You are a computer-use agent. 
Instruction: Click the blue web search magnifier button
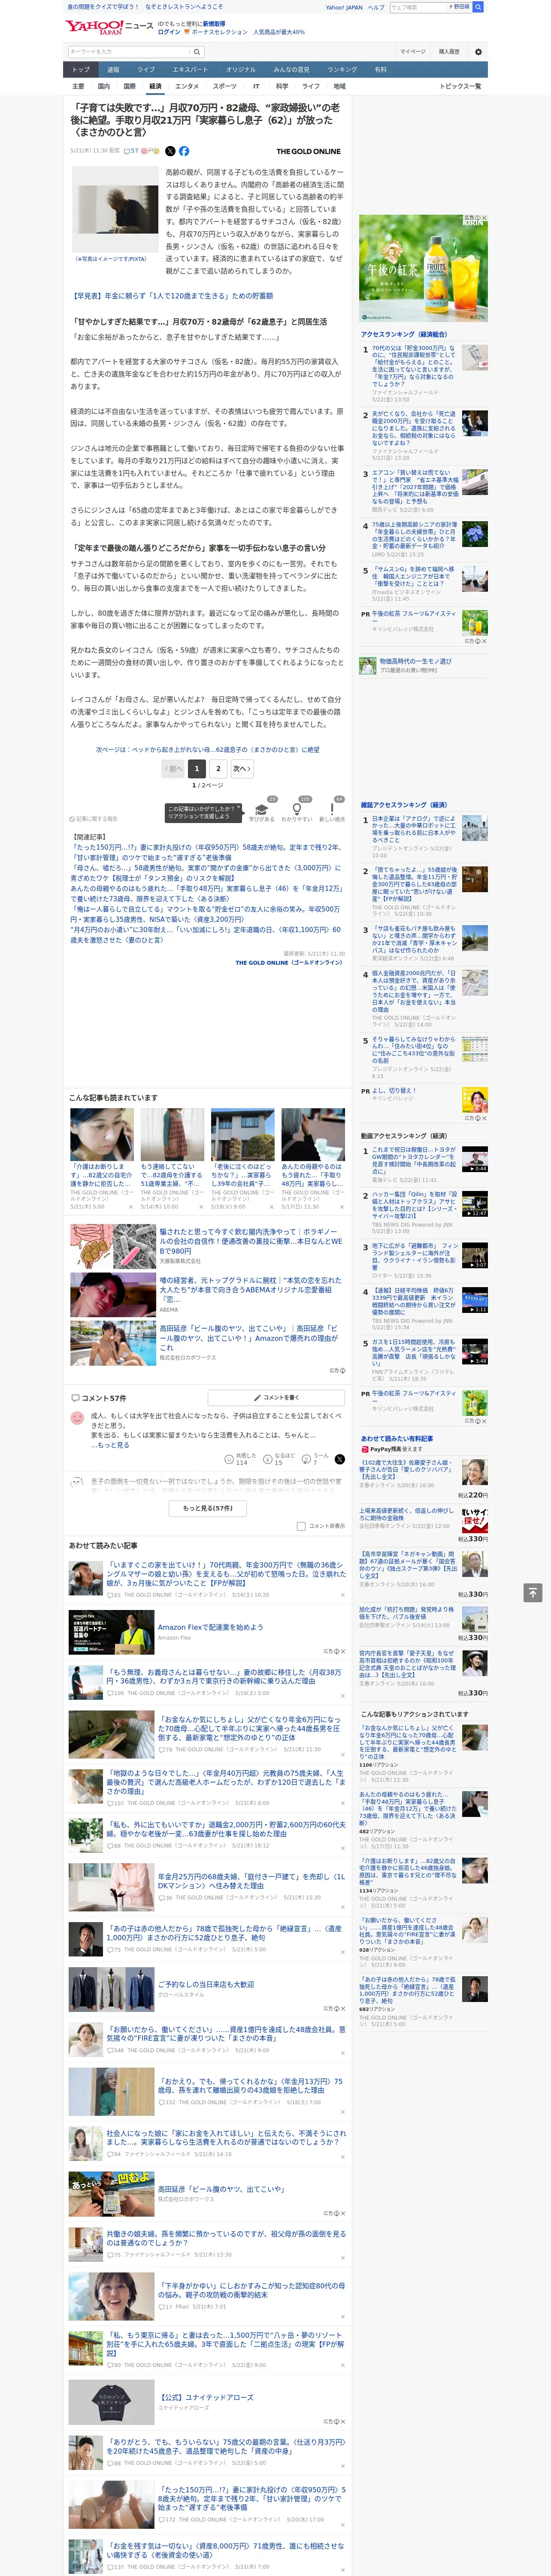(478, 7)
